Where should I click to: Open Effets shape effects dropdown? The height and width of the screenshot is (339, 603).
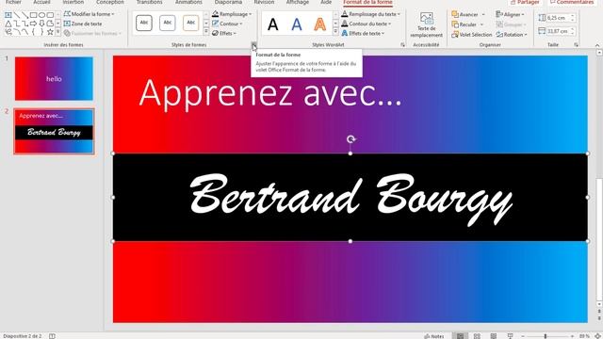(224, 34)
